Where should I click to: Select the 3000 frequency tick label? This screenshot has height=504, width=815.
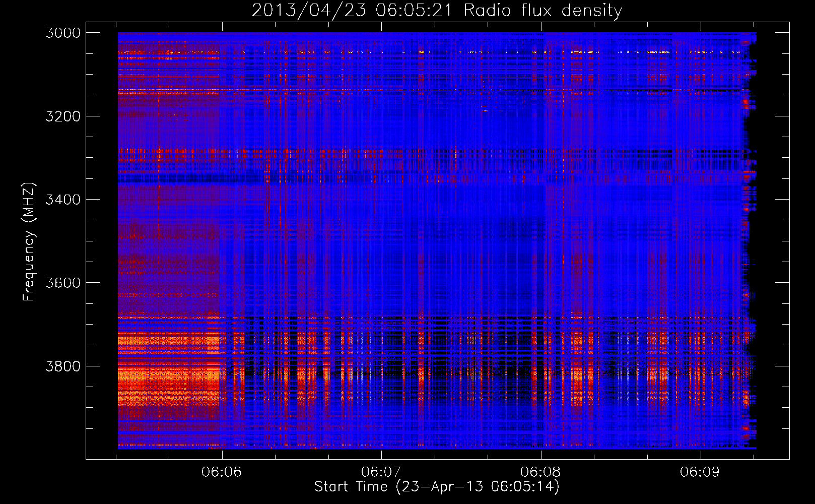pyautogui.click(x=63, y=33)
